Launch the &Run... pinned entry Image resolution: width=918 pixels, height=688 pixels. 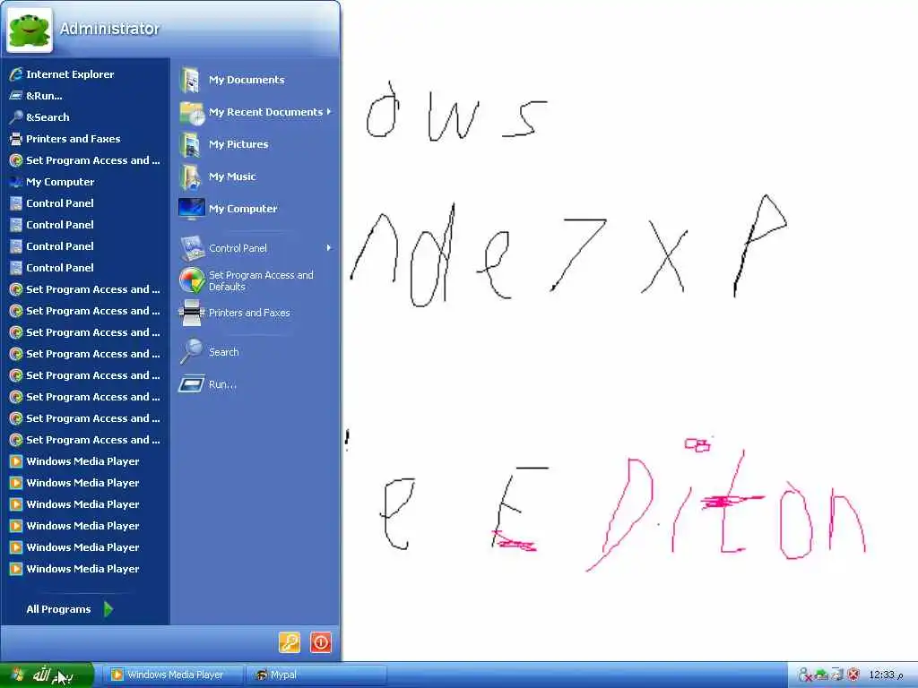[x=85, y=96]
